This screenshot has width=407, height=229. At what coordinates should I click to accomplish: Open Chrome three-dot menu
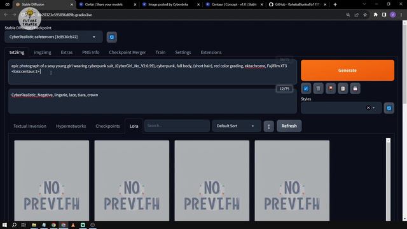(x=401, y=15)
